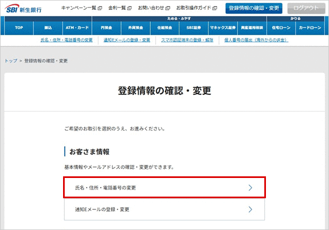
Task: Select the カードローン tab
Action: pos(310,27)
